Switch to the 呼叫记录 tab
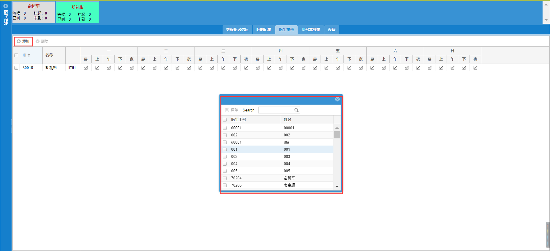This screenshot has height=251, width=550. [x=264, y=30]
